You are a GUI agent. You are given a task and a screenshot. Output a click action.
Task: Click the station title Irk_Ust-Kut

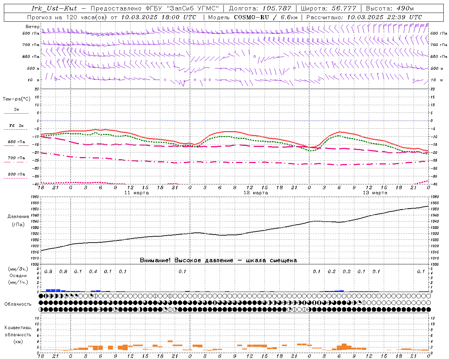tap(54, 8)
